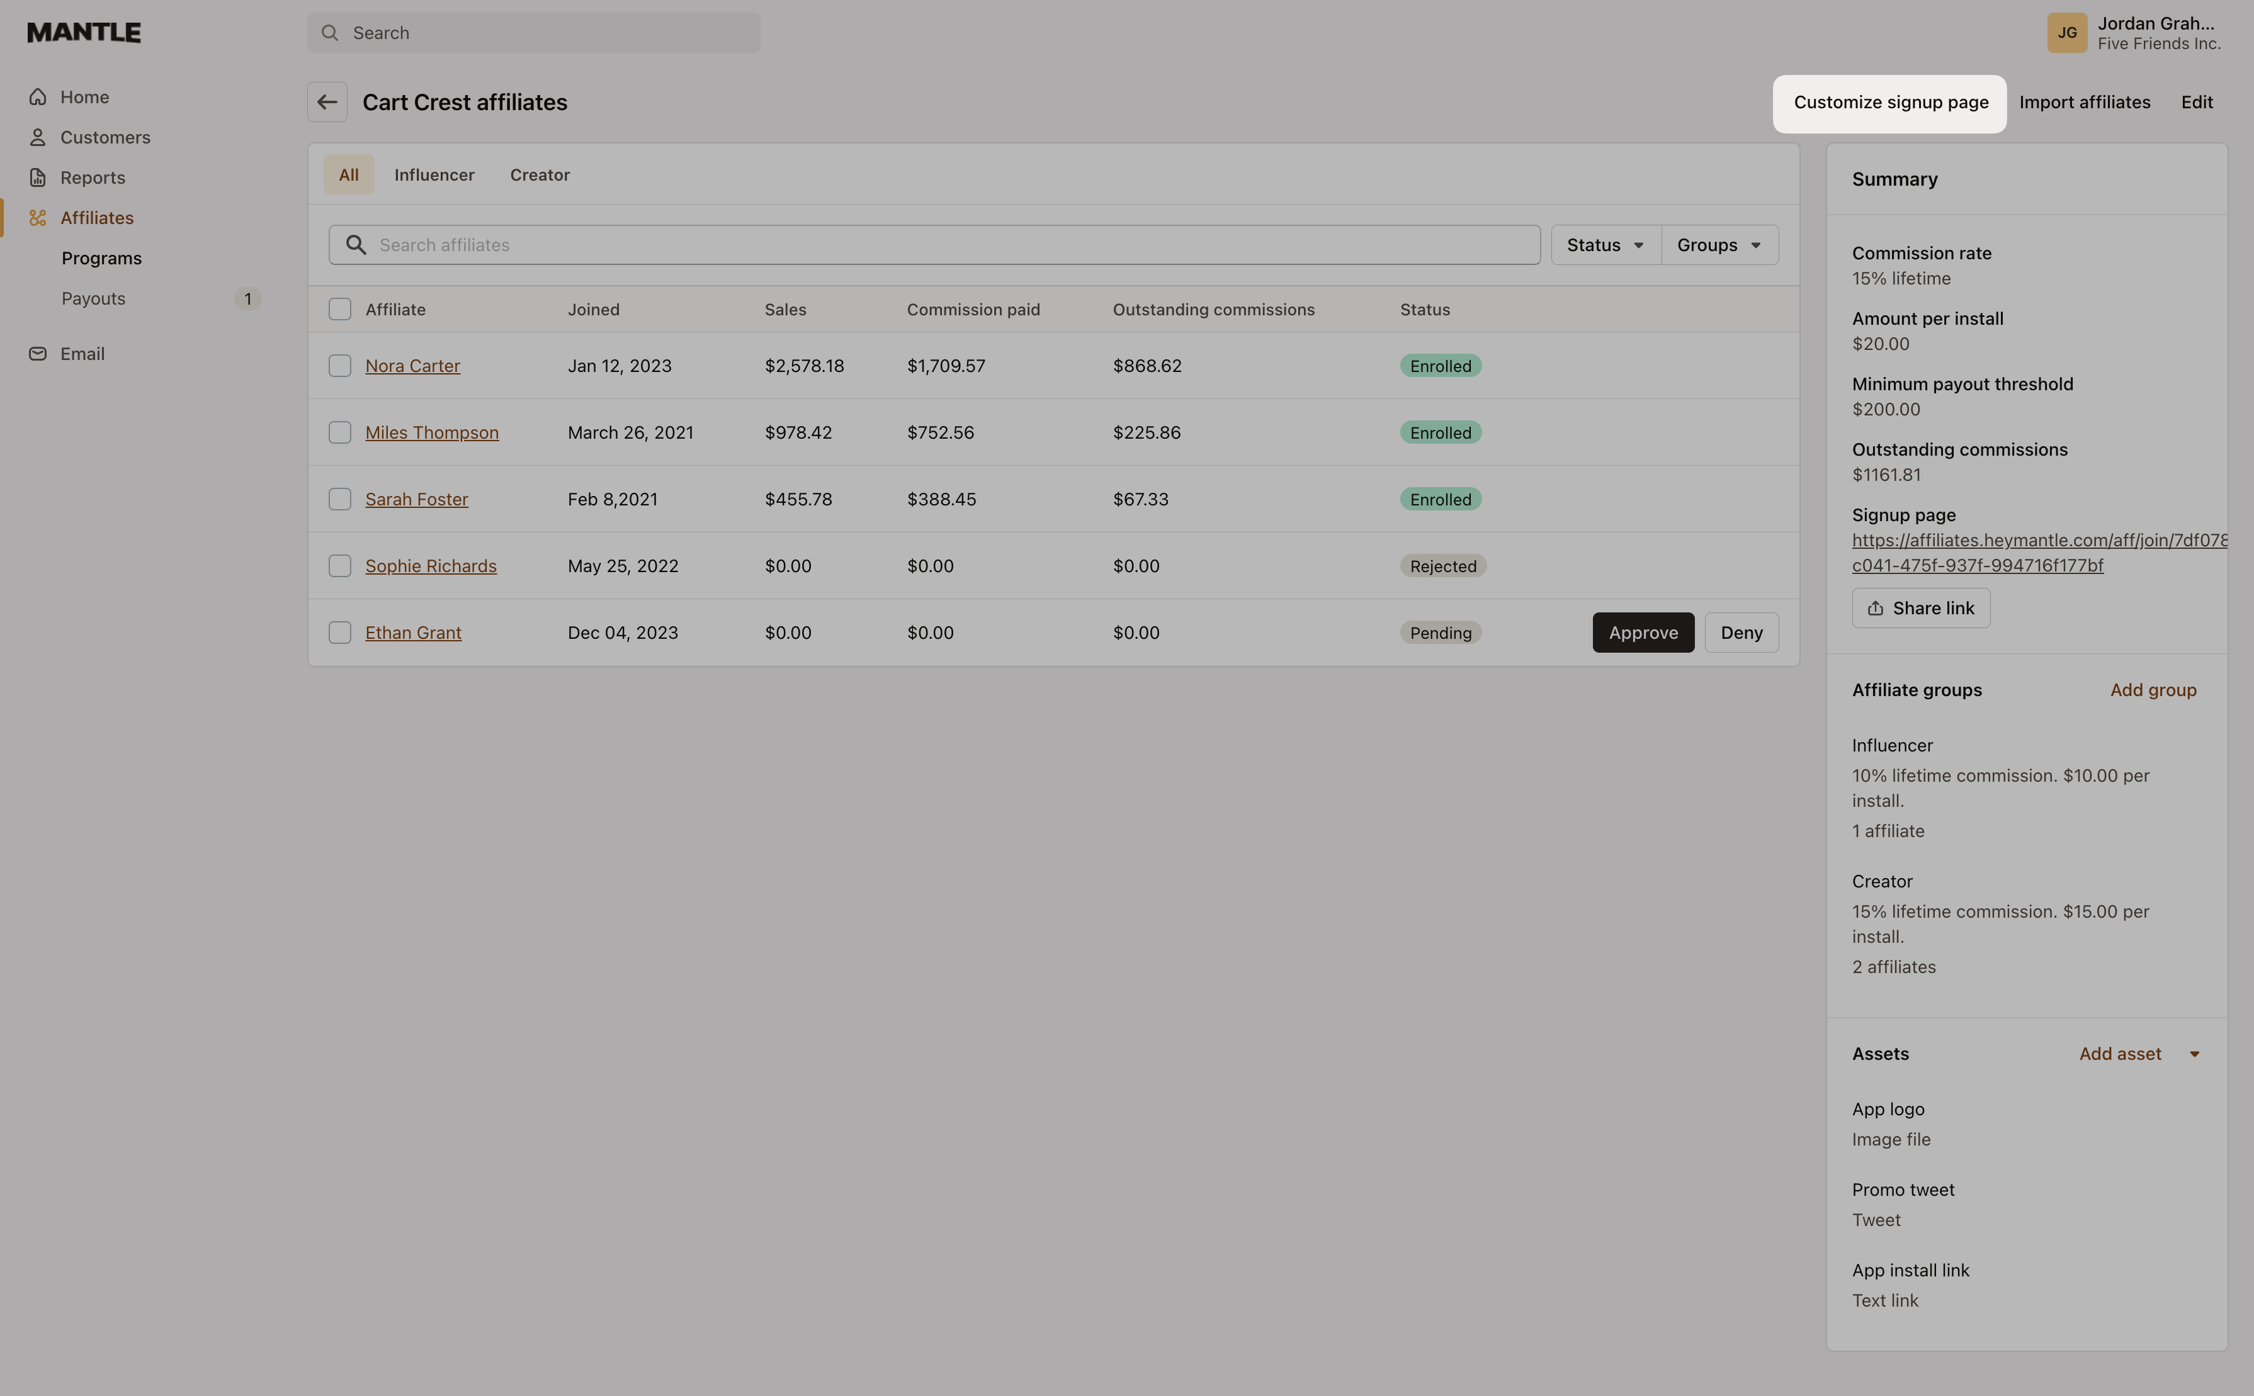Check the checkbox next to Nora Carter

click(x=340, y=366)
